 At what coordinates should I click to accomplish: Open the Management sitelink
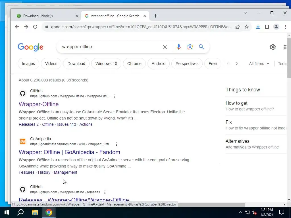click(x=66, y=172)
